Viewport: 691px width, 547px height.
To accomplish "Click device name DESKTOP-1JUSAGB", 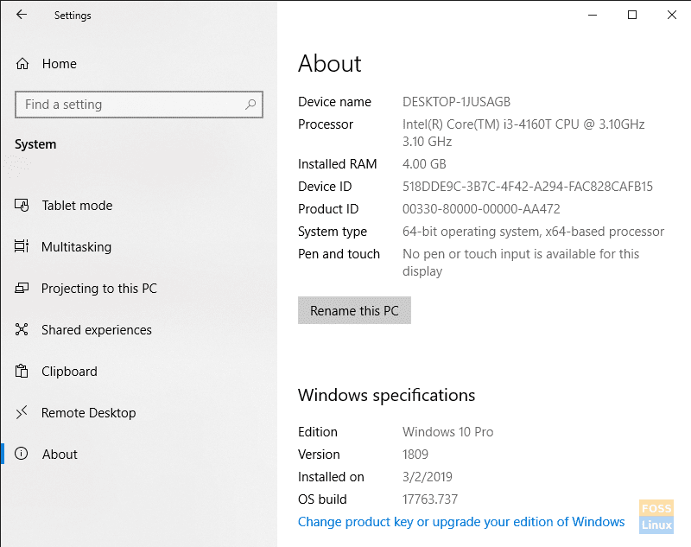I will point(456,102).
